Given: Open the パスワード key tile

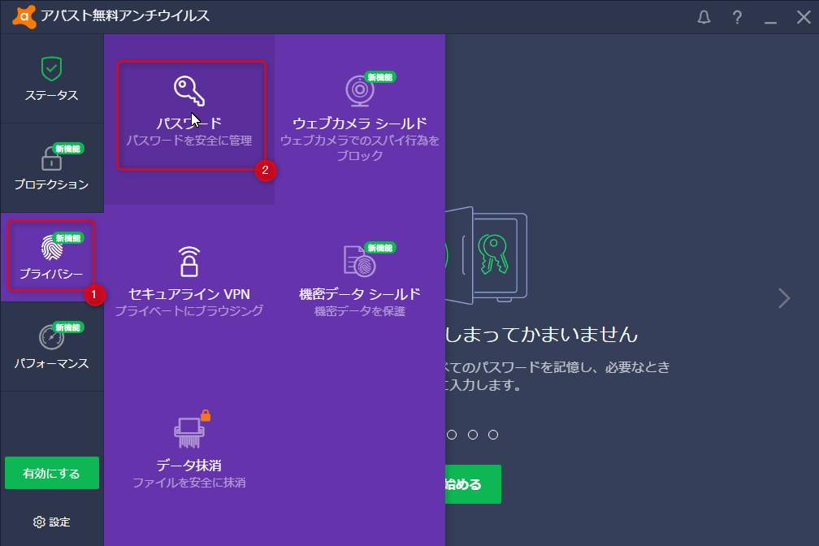Looking at the screenshot, I should (x=189, y=119).
